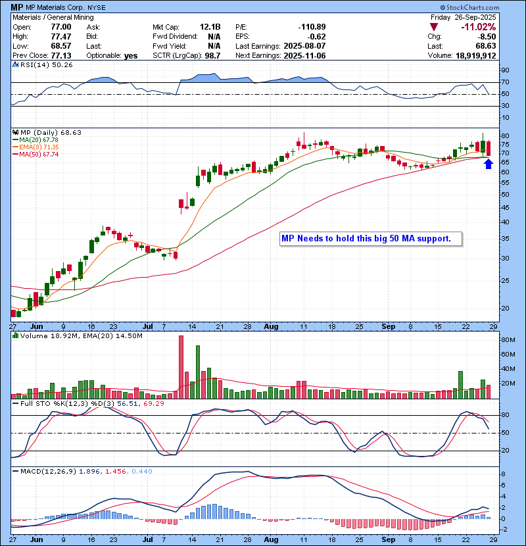Click the Last Earnings date 2025-08-07

(304, 46)
